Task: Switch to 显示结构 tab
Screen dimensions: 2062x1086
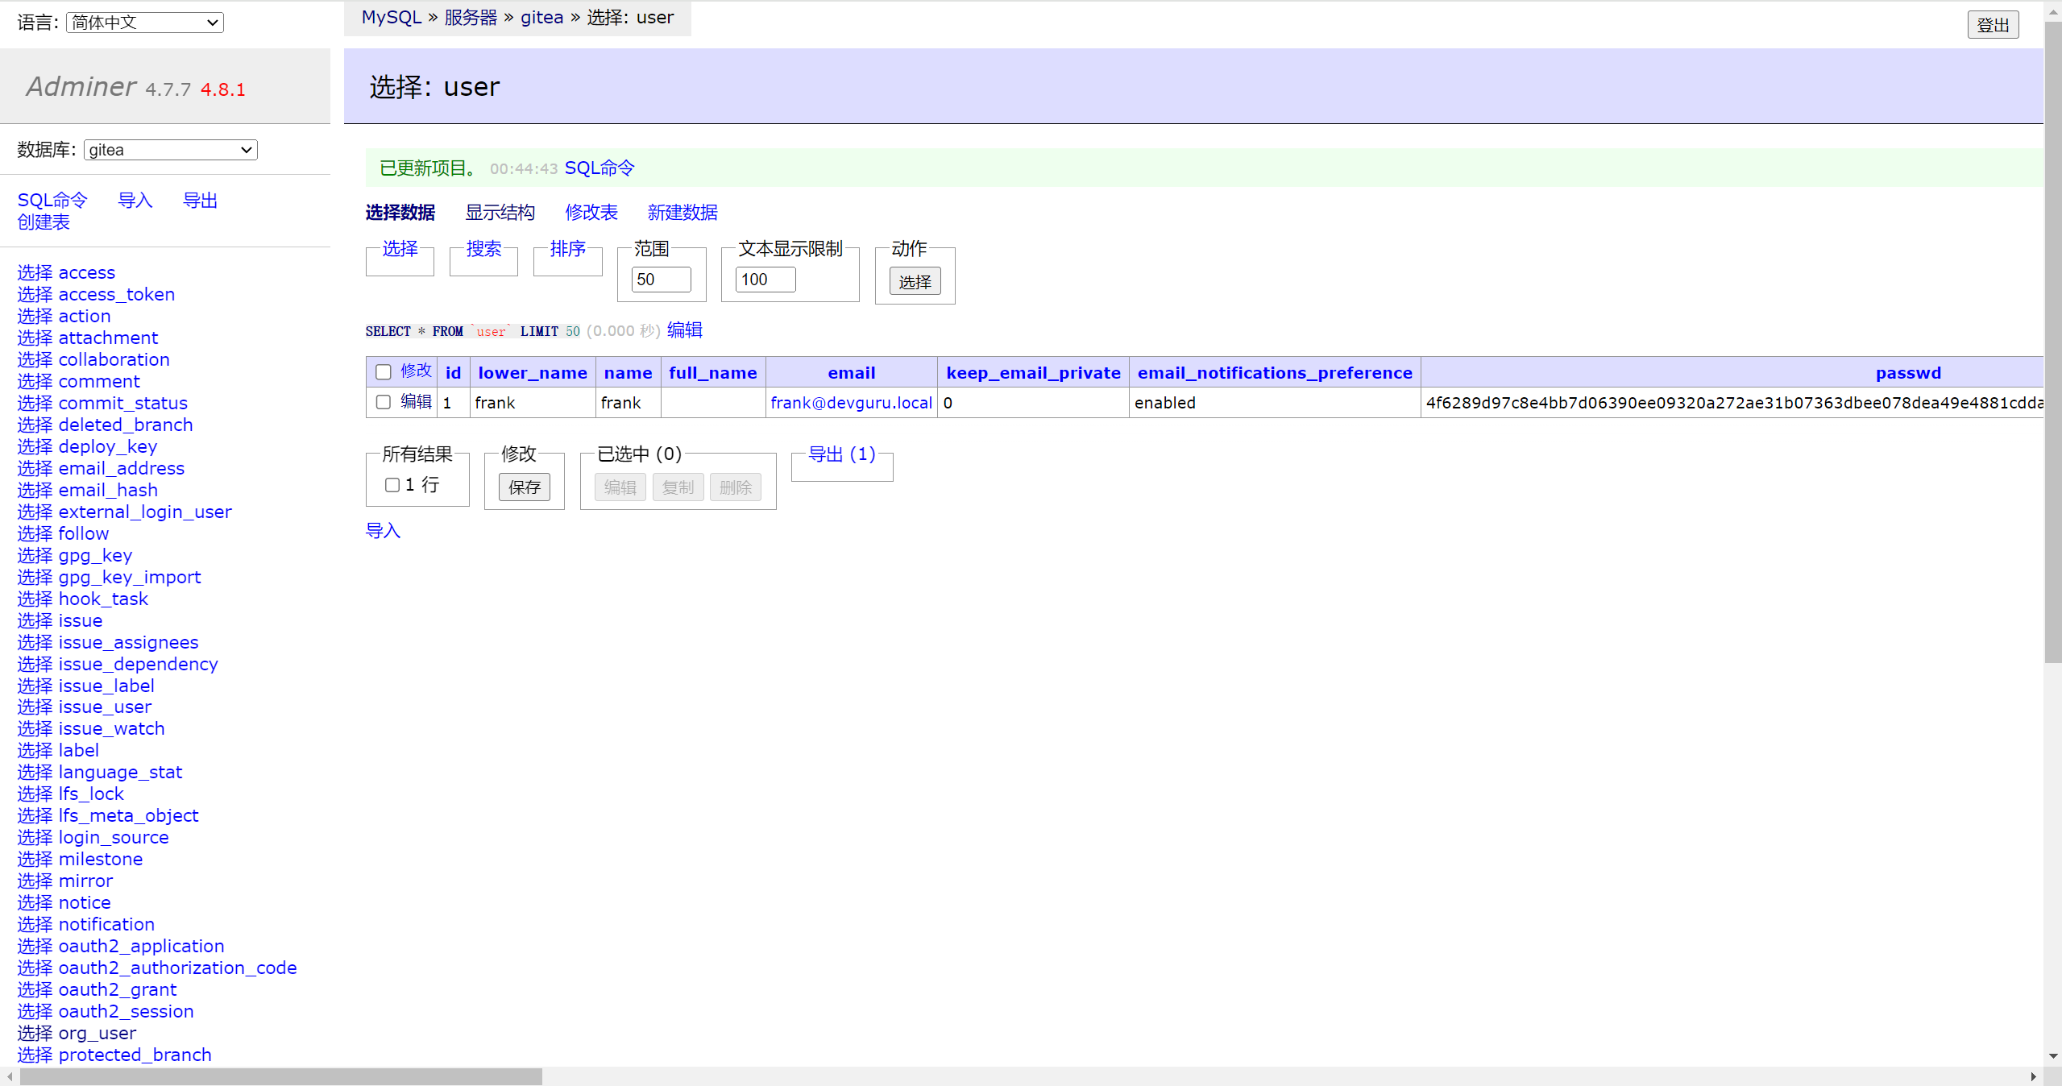Action: pyautogui.click(x=500, y=213)
